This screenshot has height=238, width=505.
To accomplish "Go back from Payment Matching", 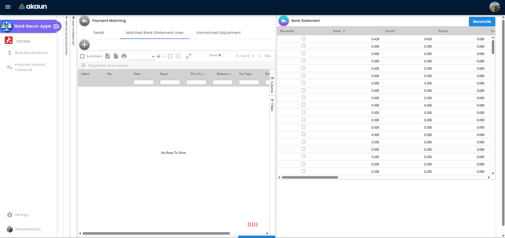I will 84,21.
